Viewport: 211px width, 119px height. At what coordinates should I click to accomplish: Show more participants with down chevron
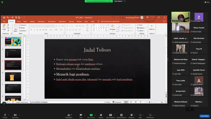click(x=190, y=109)
